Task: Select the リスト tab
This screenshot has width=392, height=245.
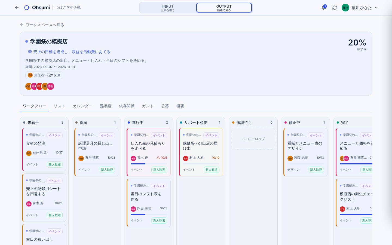Action: [x=59, y=106]
